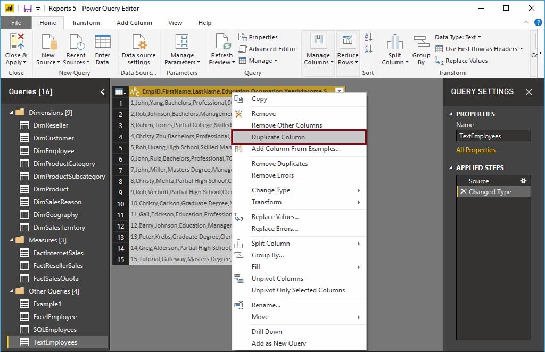Open the column header filter dropdown
Image resolution: width=545 pixels, height=352 pixels.
pos(340,91)
